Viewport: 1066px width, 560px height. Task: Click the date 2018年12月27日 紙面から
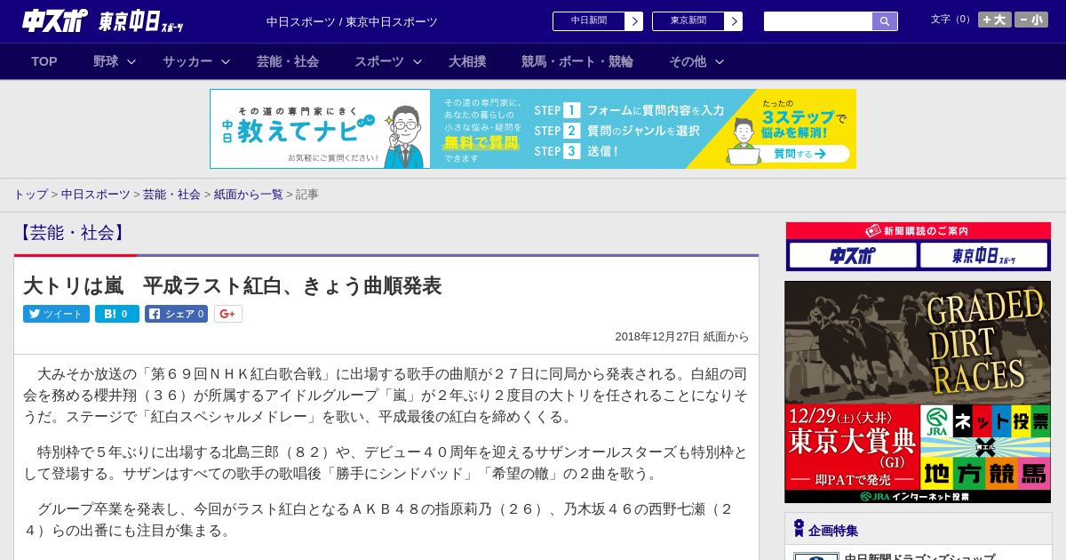pyautogui.click(x=682, y=337)
